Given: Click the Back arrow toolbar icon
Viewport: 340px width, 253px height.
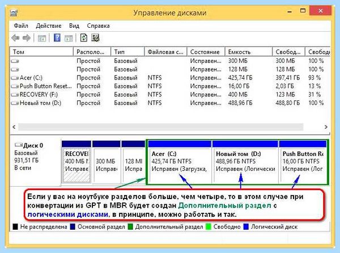Looking at the screenshot, I should (x=15, y=38).
